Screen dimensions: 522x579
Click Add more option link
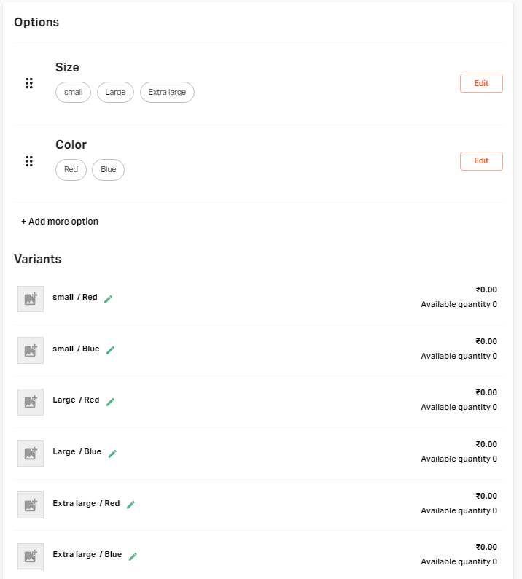(x=60, y=222)
